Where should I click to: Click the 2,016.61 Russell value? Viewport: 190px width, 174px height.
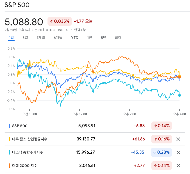87,166
